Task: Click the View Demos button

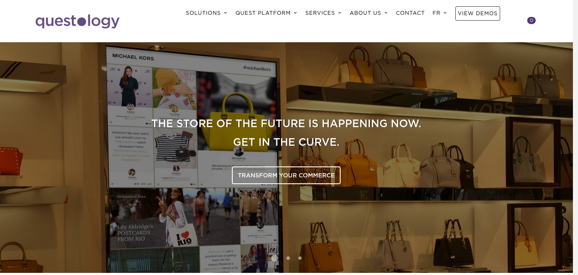Action: 478,14
